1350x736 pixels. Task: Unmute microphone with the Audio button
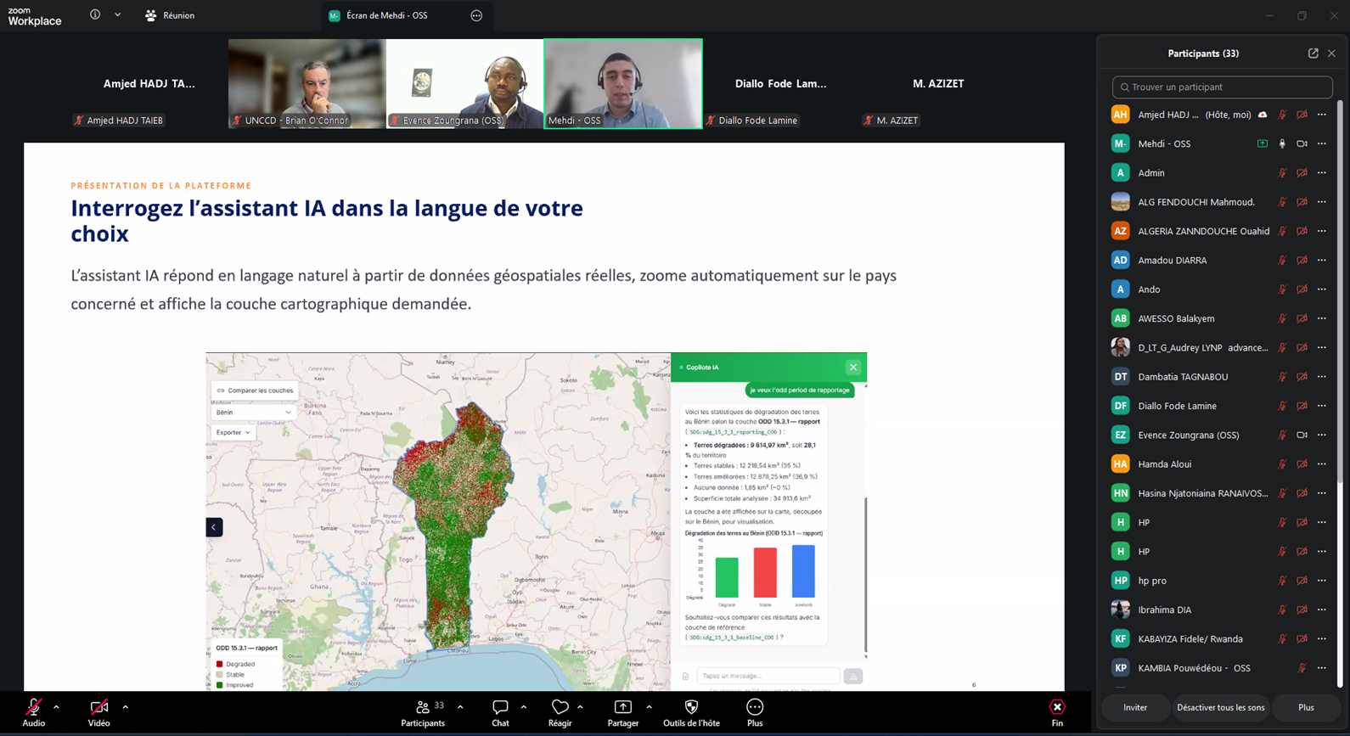[x=33, y=712]
